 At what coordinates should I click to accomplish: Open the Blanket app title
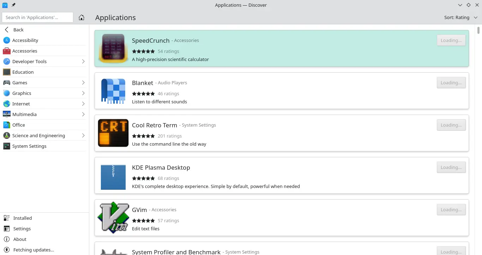143,83
